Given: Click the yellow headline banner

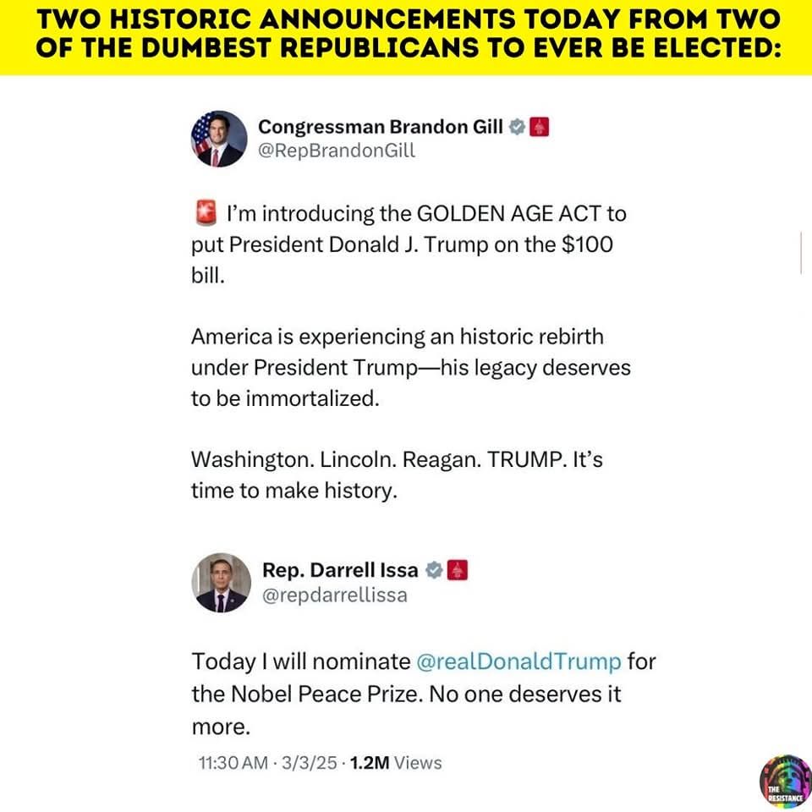Looking at the screenshot, I should click(406, 37).
